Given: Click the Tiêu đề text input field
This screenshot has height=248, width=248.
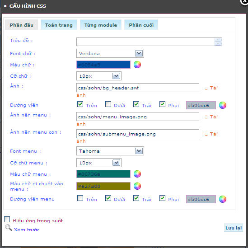Looking at the screenshot, I should (x=149, y=42).
